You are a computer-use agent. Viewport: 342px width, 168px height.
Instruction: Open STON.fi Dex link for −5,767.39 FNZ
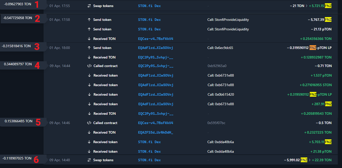point(149,20)
